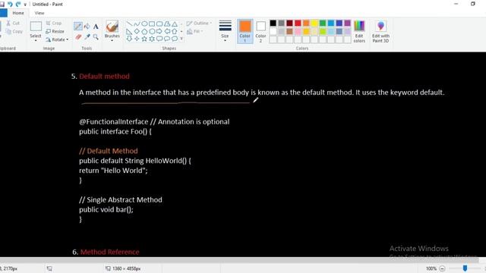The height and width of the screenshot is (273, 486).
Task: Select the Pencil tool
Action: [77, 27]
